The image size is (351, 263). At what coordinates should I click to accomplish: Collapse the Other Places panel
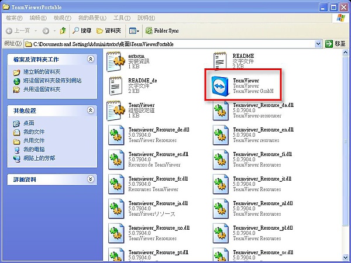pos(91,110)
